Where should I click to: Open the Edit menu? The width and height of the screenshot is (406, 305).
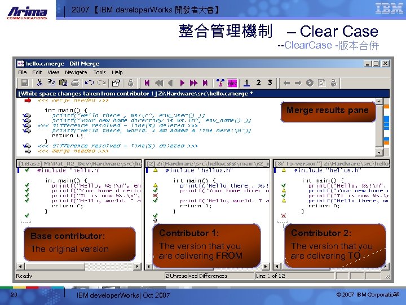tap(37, 72)
